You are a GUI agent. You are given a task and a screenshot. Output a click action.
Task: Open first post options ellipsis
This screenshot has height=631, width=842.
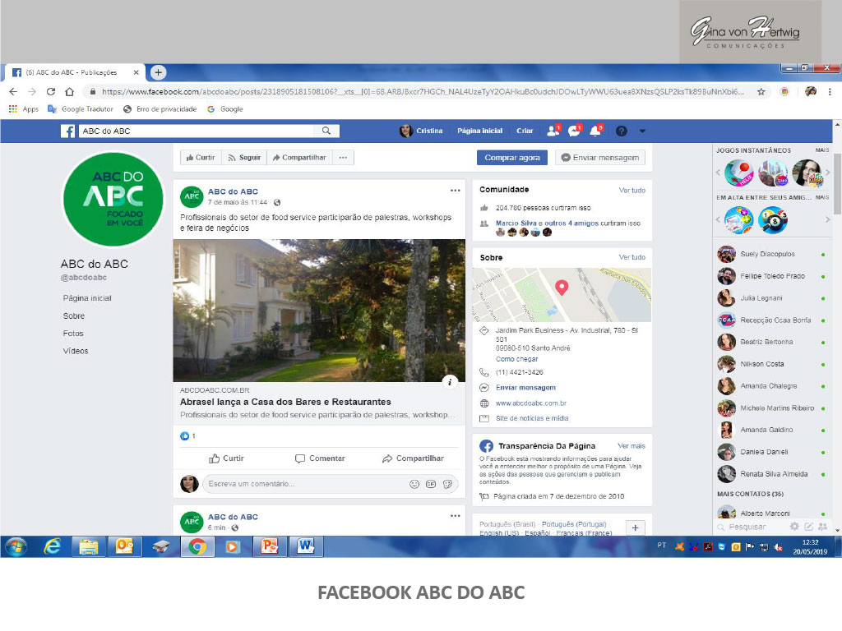point(456,191)
